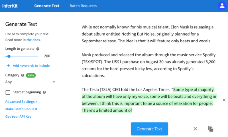
Task: Click the Category help question icon
Action: tap(22, 75)
